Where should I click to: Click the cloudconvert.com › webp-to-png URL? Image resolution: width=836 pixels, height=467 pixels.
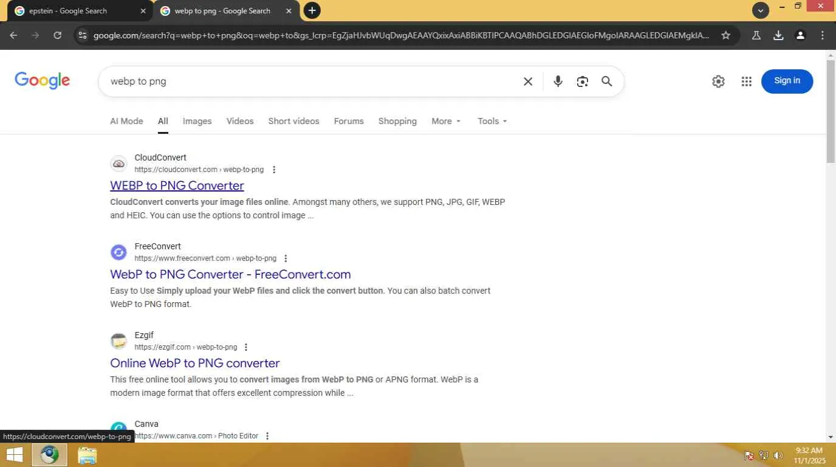(x=199, y=170)
